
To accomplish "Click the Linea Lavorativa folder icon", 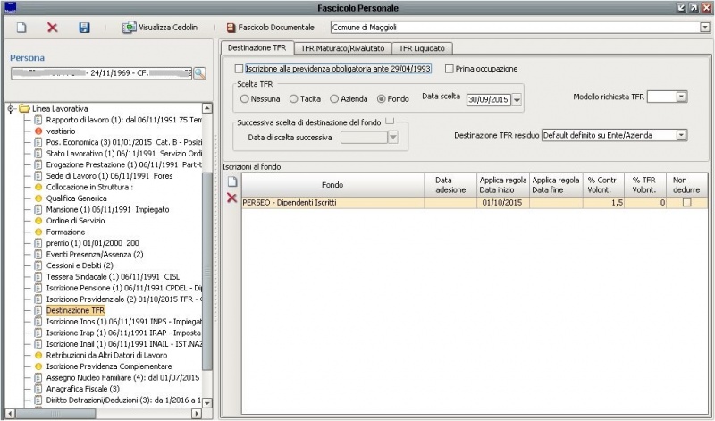I will [24, 108].
